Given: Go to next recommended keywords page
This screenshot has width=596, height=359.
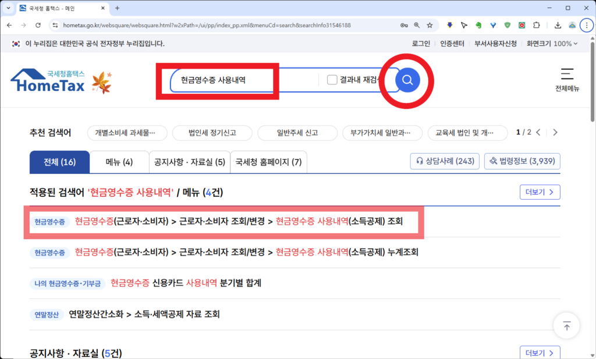Looking at the screenshot, I should [555, 133].
